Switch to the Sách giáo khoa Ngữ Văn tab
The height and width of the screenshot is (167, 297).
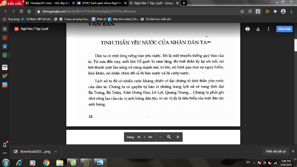[102, 3]
